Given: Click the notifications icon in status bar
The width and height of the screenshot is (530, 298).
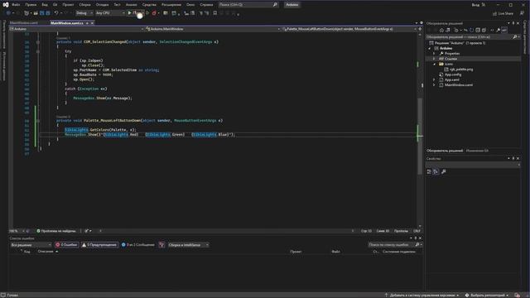Looking at the screenshot, I should click(517, 295).
